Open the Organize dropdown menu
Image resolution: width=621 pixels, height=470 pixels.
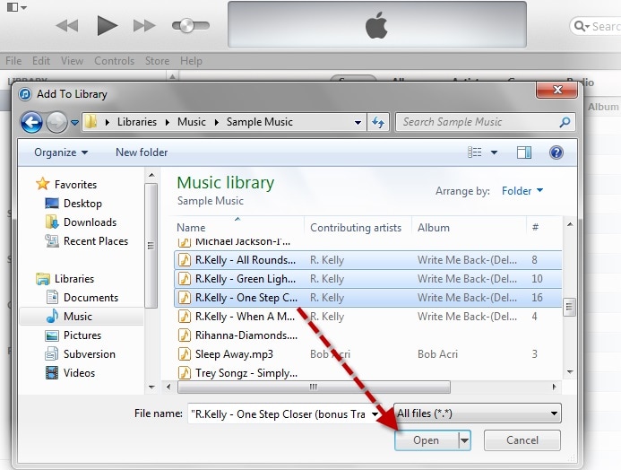(61, 152)
